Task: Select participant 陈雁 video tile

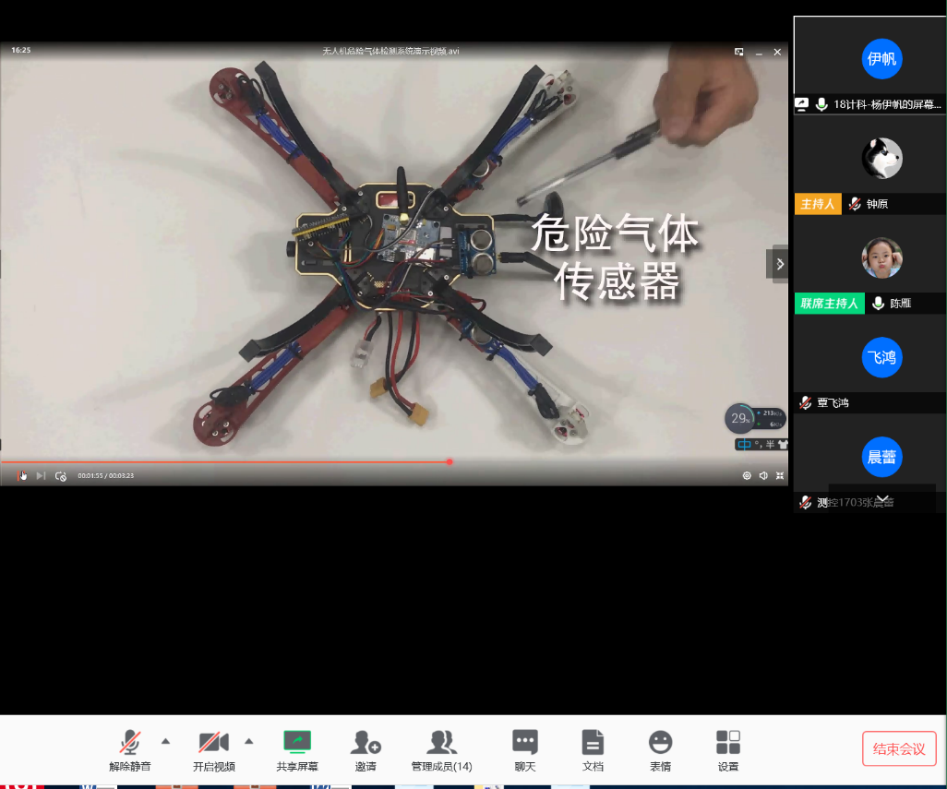Action: (881, 258)
